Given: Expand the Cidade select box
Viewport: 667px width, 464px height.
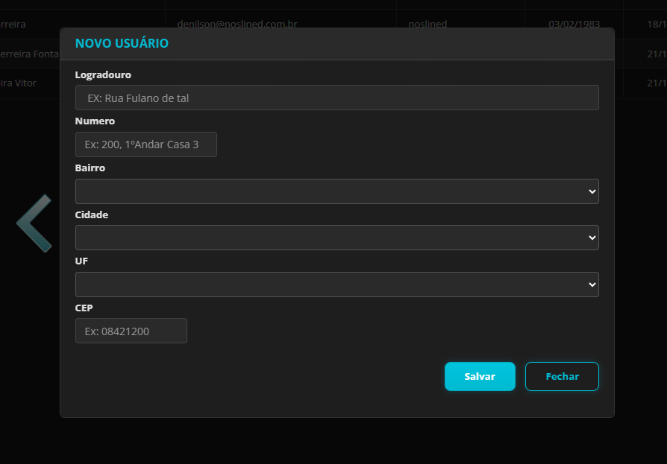Looking at the screenshot, I should 336,238.
